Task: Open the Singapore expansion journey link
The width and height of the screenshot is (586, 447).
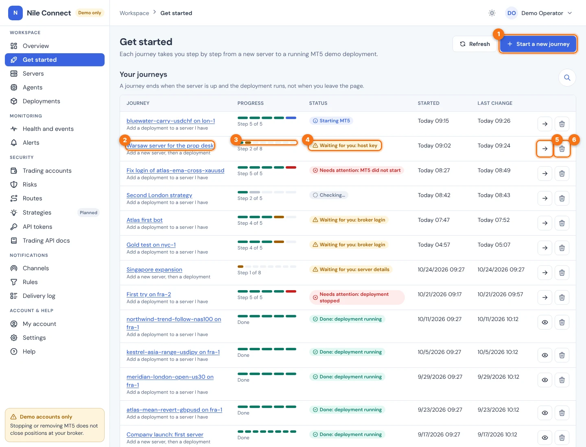Action: tap(154, 269)
